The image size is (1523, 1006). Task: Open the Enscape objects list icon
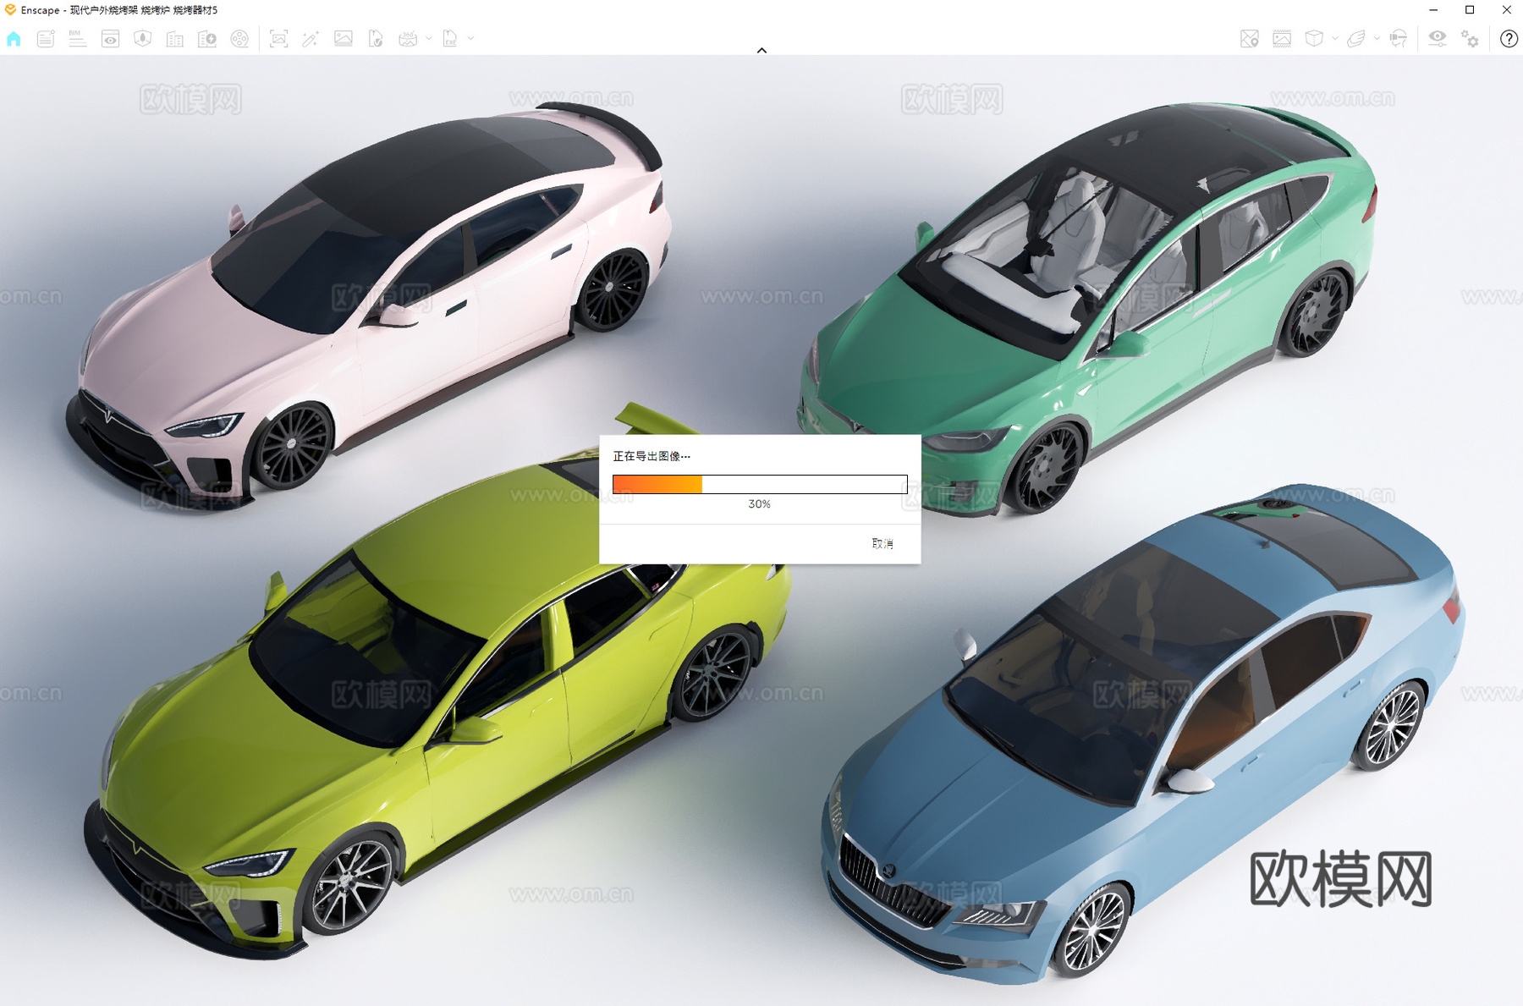tap(46, 39)
